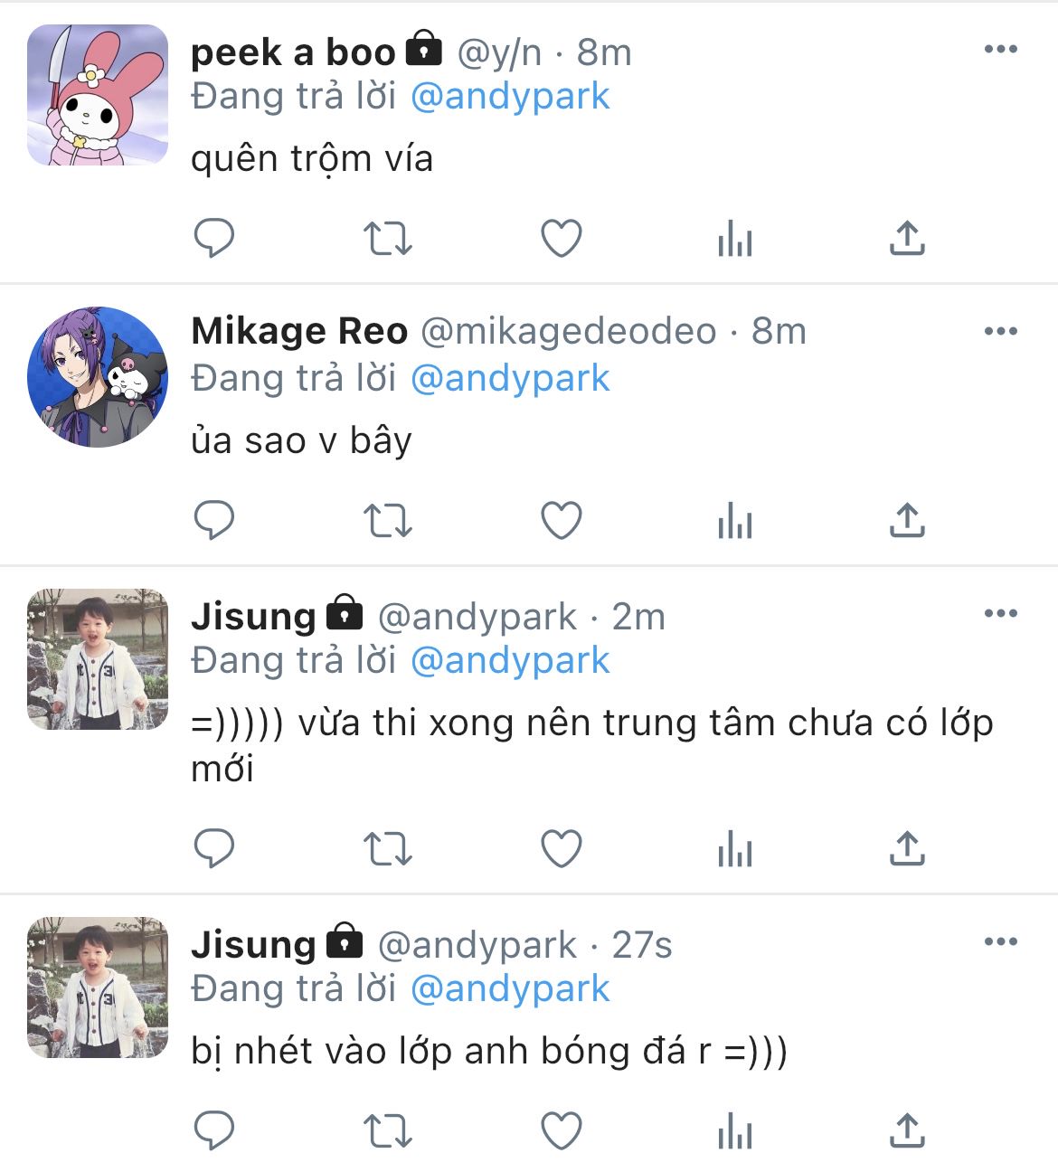
Task: Open Mikage Reo display name
Action: point(299,332)
